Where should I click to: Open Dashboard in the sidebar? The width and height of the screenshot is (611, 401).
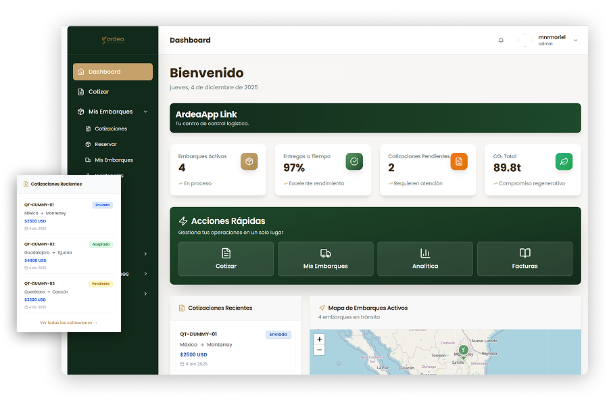(113, 72)
